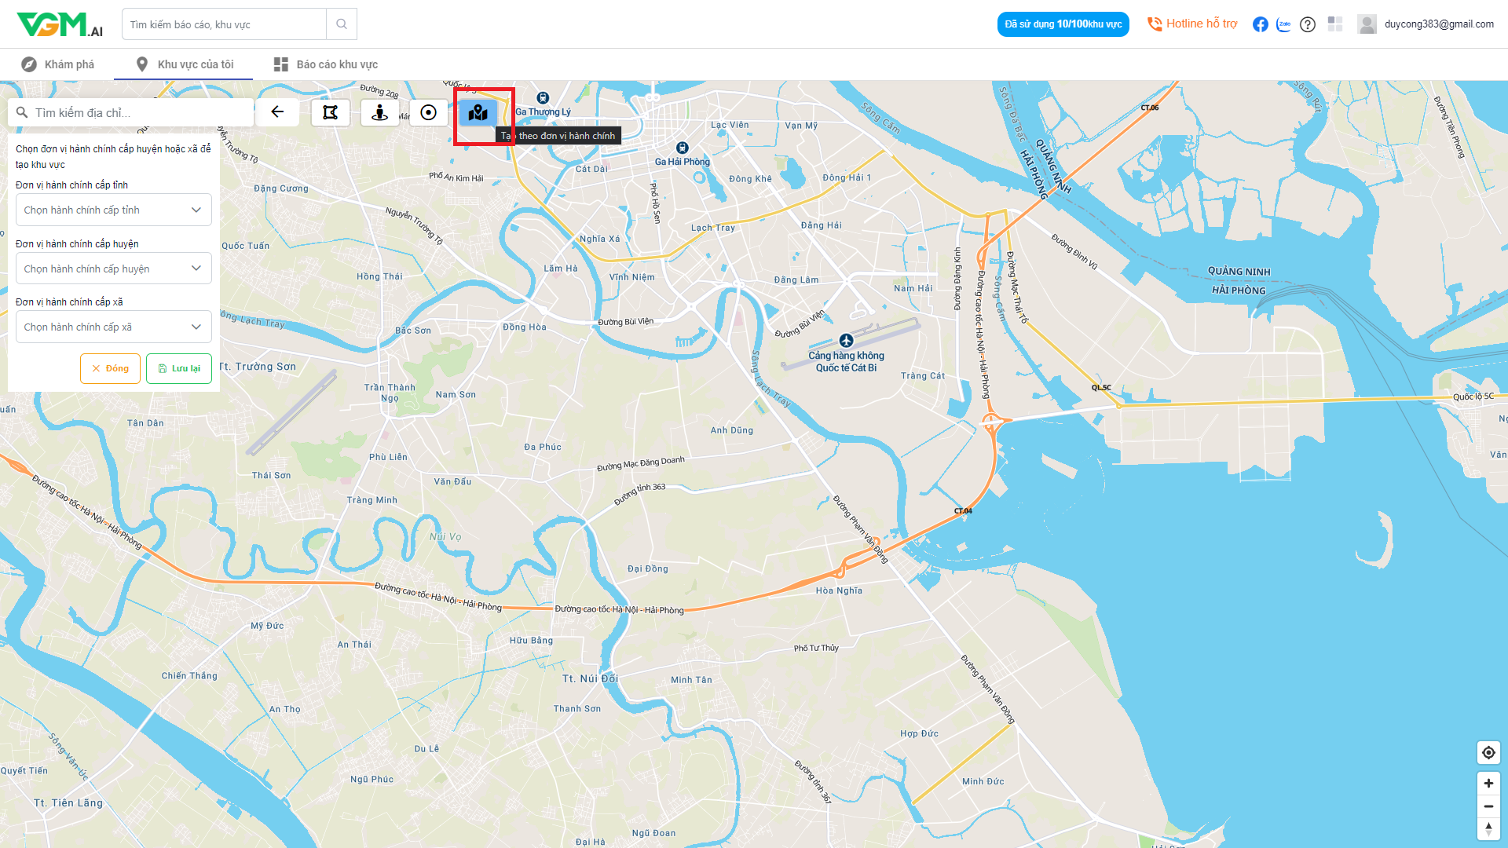The image size is (1508, 848).
Task: Open the apps grid icon in header
Action: click(1335, 24)
